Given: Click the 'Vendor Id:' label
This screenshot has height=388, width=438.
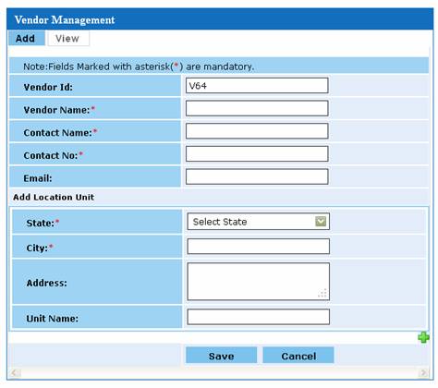Looking at the screenshot, I should click(x=48, y=87).
